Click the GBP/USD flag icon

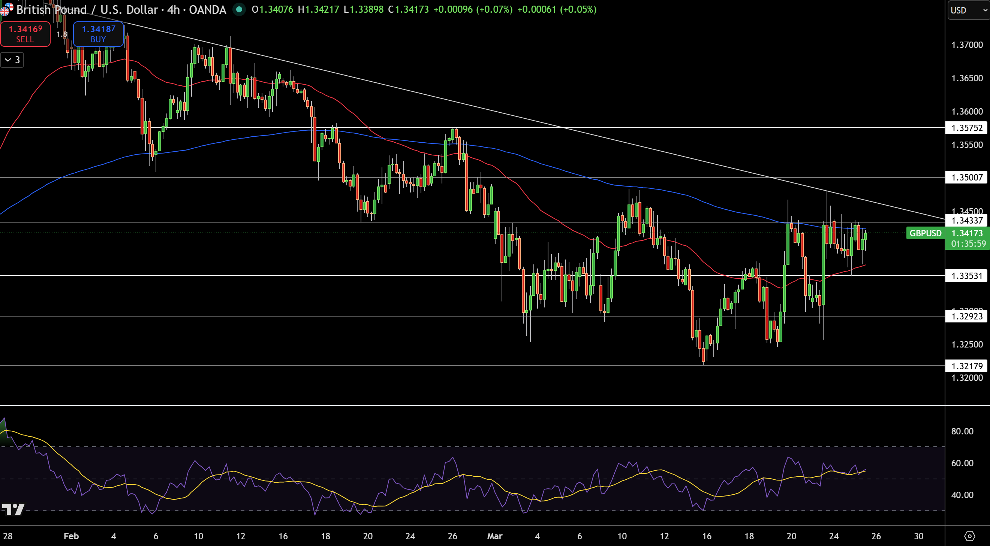point(6,9)
